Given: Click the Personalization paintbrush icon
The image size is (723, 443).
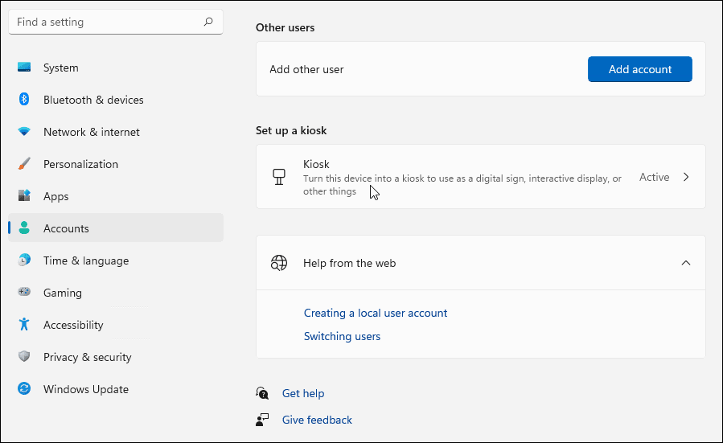Looking at the screenshot, I should (x=24, y=164).
